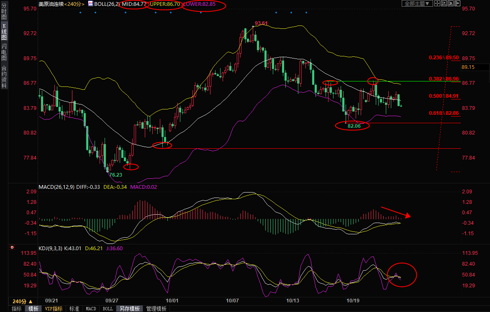This screenshot has width=490, height=312.
Task: Apply the MACD template at bottom
Action: [x=91, y=309]
